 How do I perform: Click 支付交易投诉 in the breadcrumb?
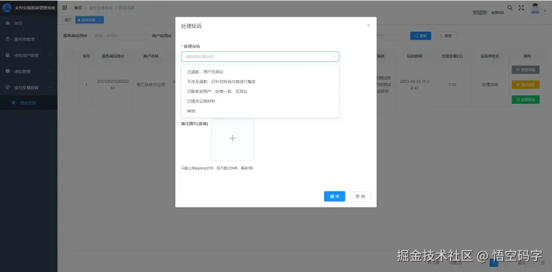100,7
